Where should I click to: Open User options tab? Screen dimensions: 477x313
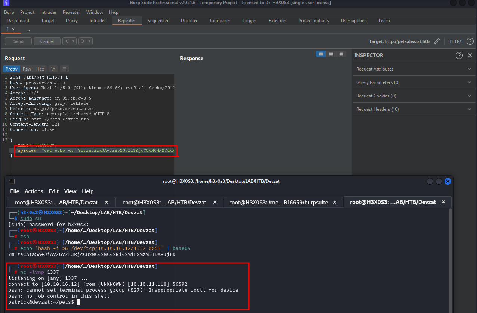tap(354, 21)
